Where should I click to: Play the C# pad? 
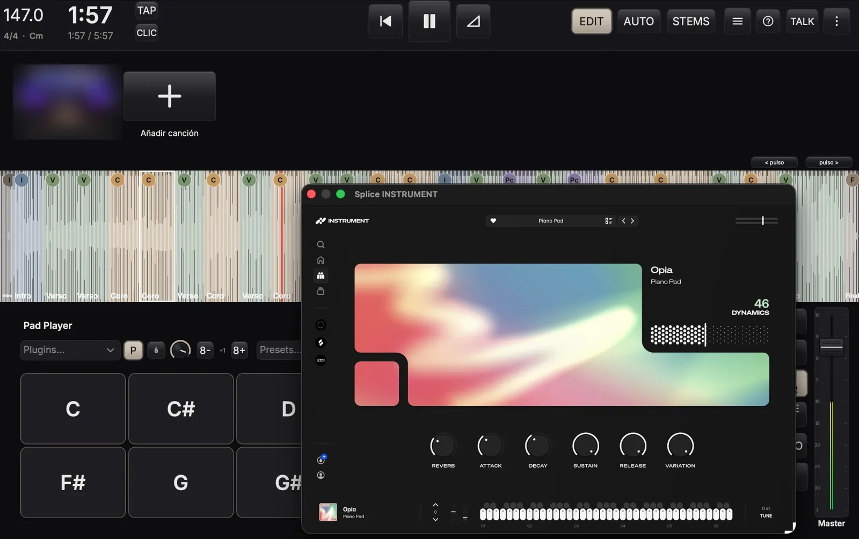pyautogui.click(x=181, y=409)
